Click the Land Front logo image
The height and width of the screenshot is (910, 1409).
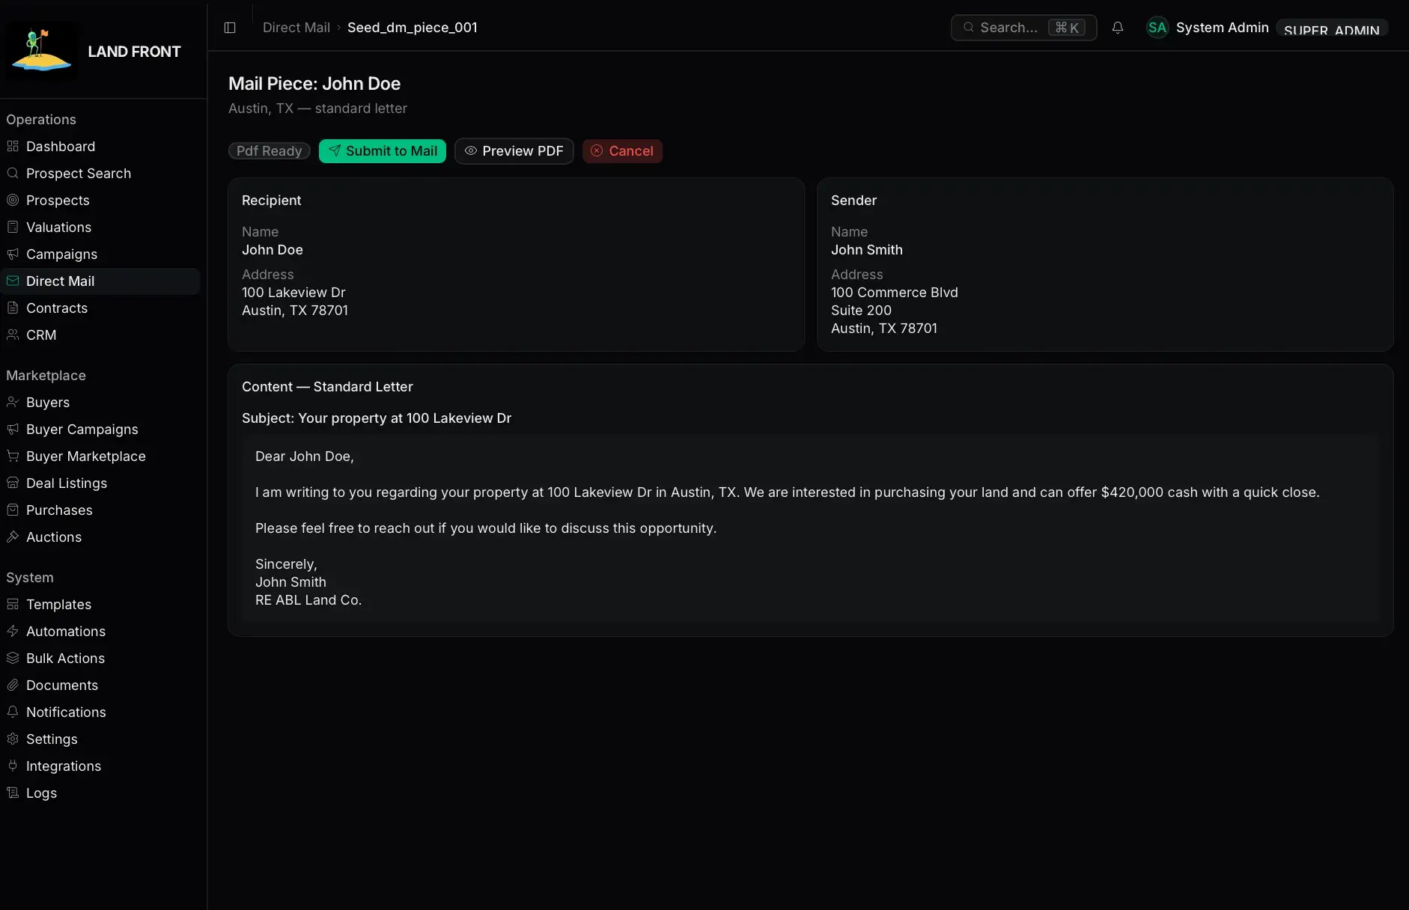coord(42,51)
